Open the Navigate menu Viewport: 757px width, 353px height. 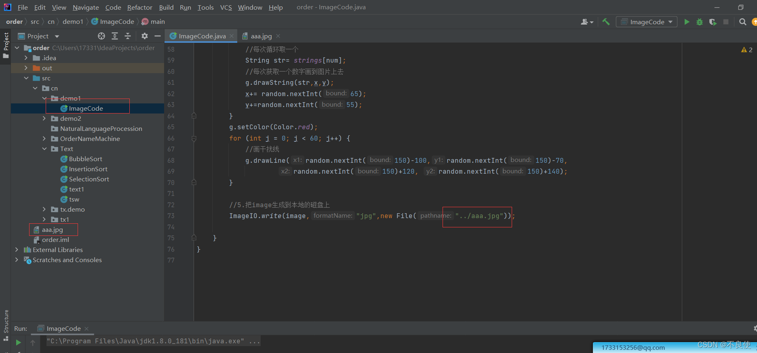click(x=86, y=7)
